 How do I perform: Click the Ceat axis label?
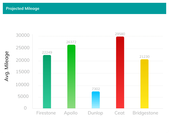tap(119, 113)
